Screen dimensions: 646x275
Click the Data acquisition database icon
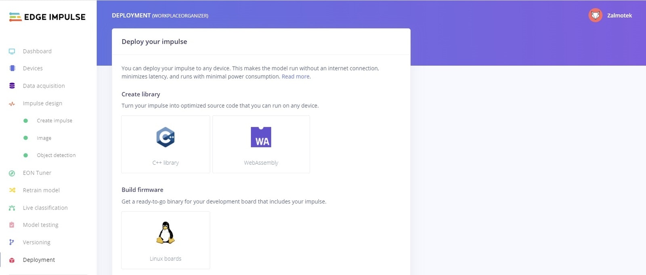[x=12, y=86]
